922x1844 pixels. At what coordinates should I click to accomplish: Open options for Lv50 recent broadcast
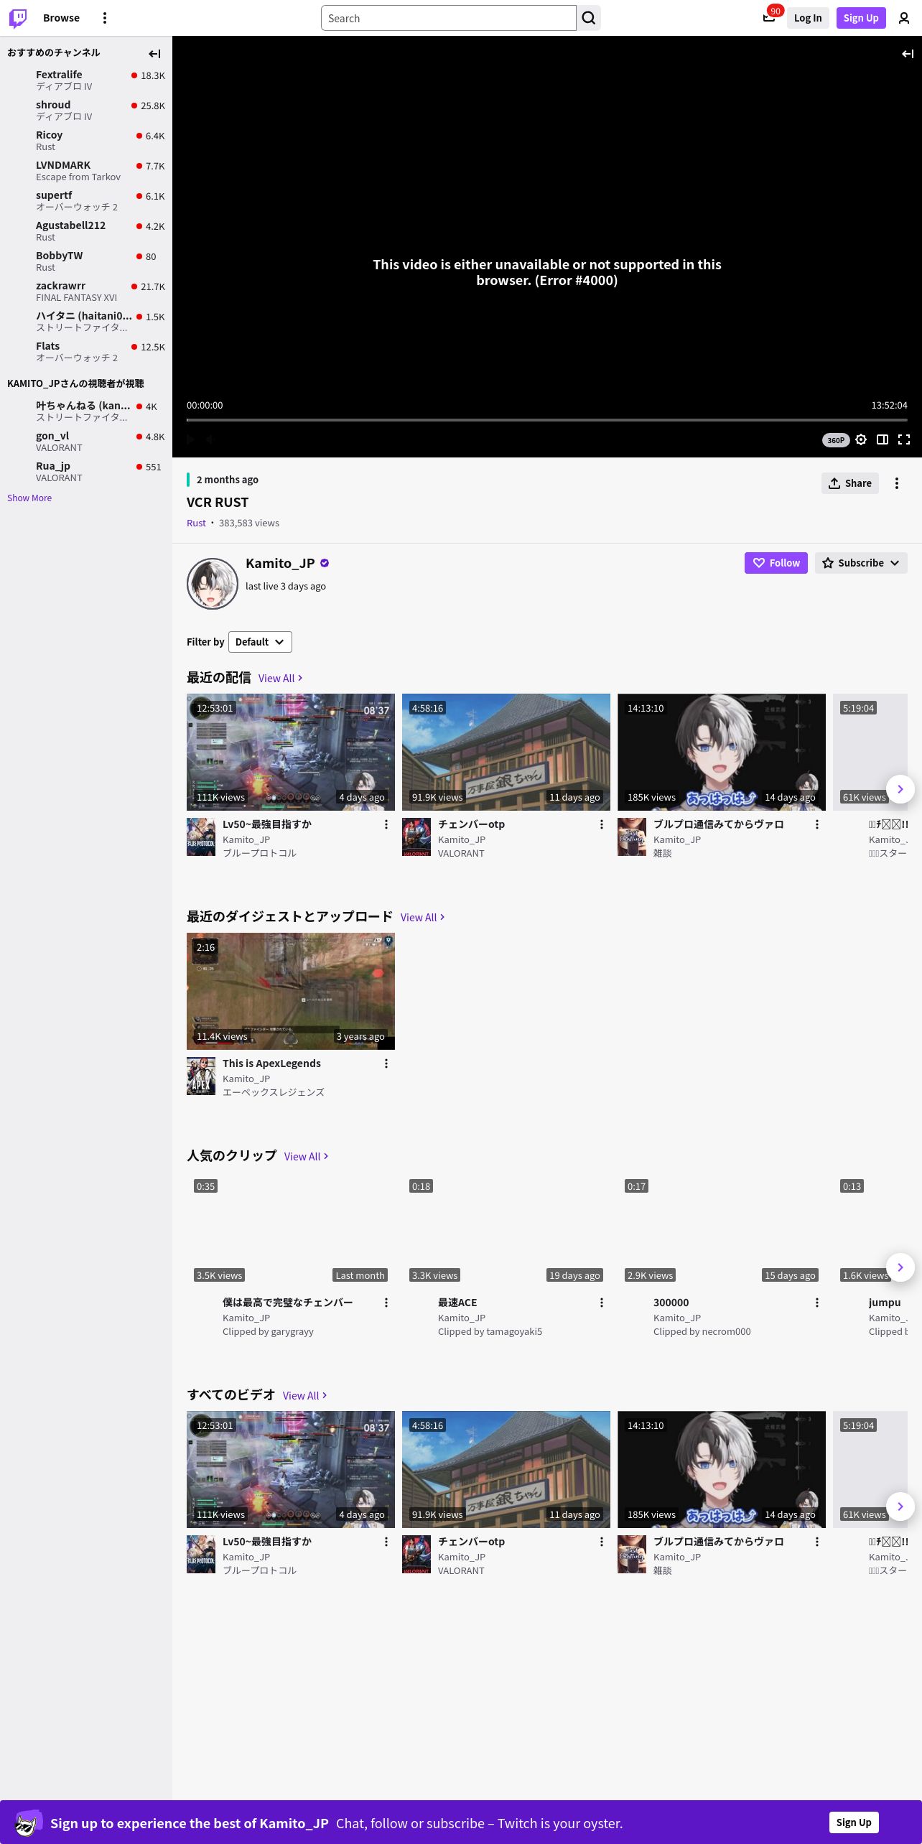[x=386, y=824]
